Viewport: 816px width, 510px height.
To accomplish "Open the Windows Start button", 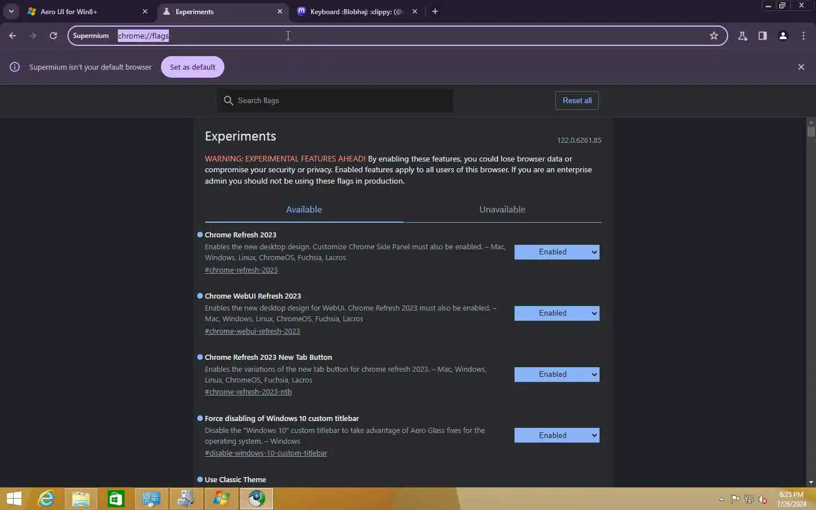I will click(14, 499).
